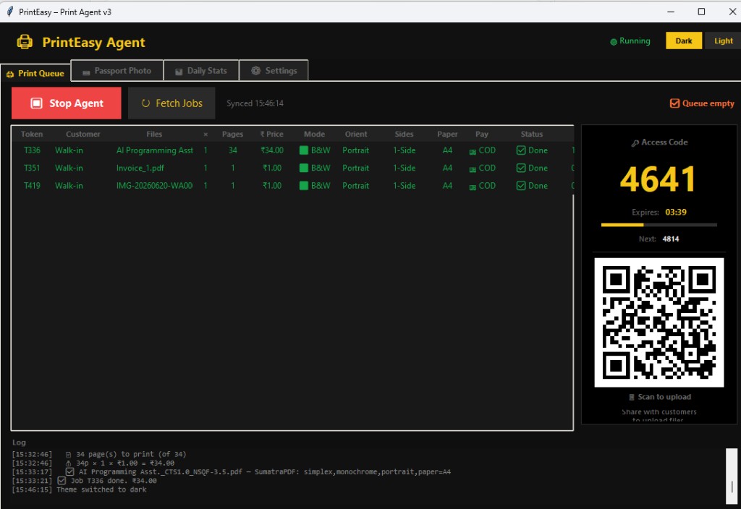This screenshot has width=741, height=509.
Task: Click COD payment icon in T351 row
Action: pyautogui.click(x=473, y=169)
